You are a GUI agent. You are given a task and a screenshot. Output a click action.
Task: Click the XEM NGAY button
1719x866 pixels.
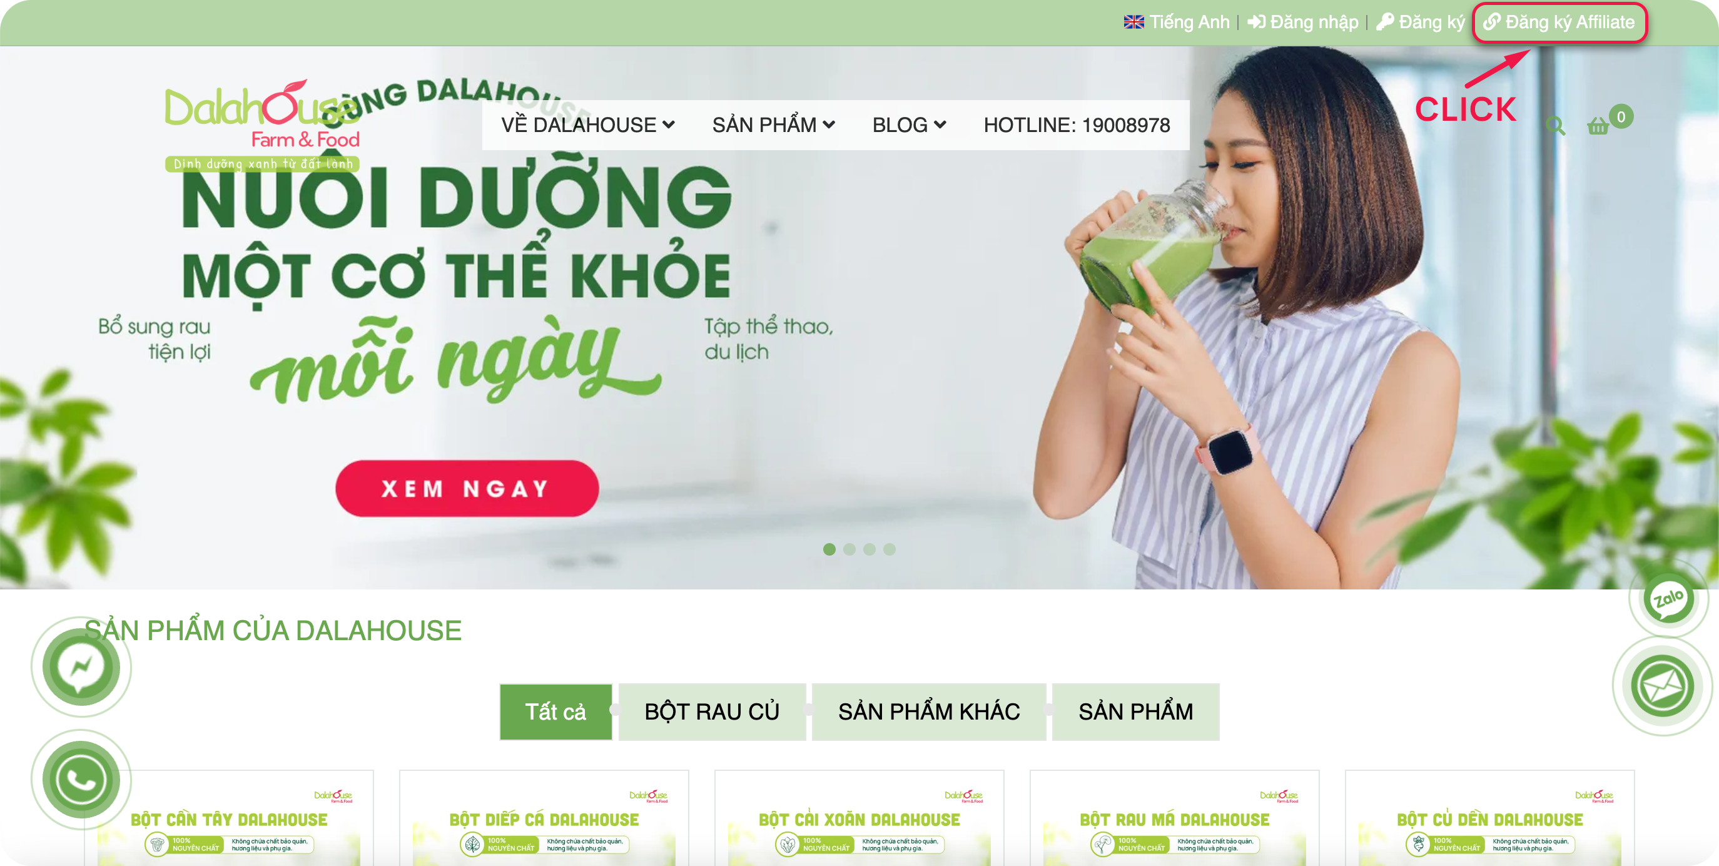click(x=467, y=488)
